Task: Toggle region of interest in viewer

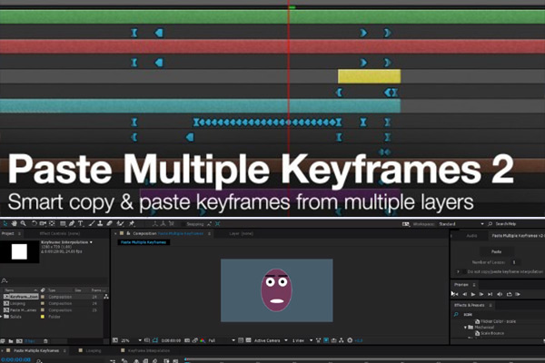Action: click(x=241, y=340)
